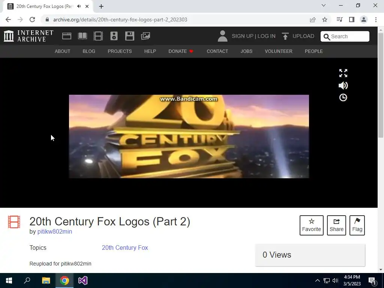
Task: Open the Internet Archive home logo
Action: click(28, 36)
